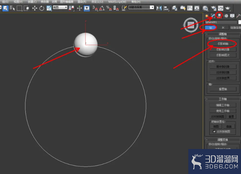Switch to Utilities hammer tab
The width and height of the screenshot is (241, 174).
(x=239, y=16)
